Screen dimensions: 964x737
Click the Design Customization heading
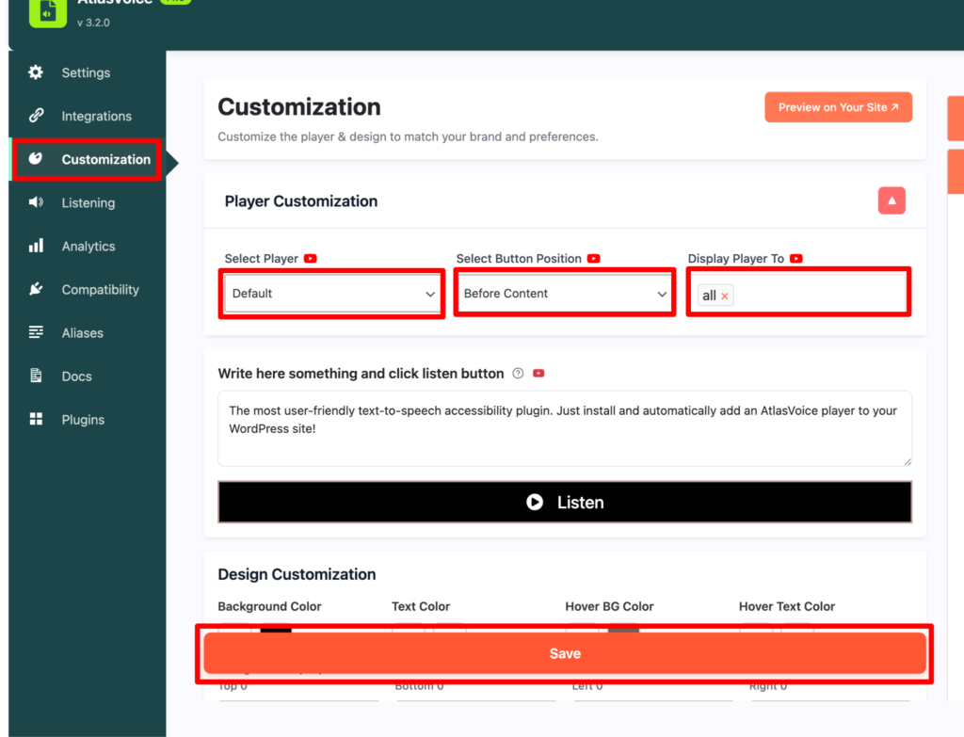pyautogui.click(x=297, y=574)
